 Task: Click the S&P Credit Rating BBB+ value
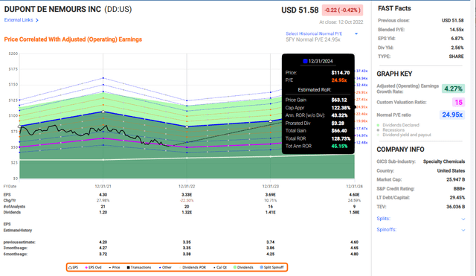[460, 189]
